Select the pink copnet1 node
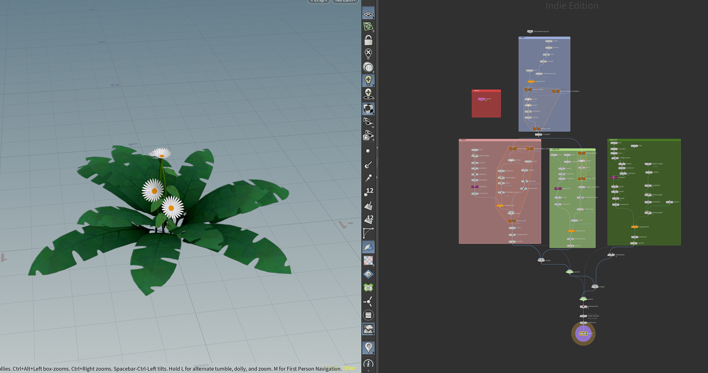 click(482, 99)
